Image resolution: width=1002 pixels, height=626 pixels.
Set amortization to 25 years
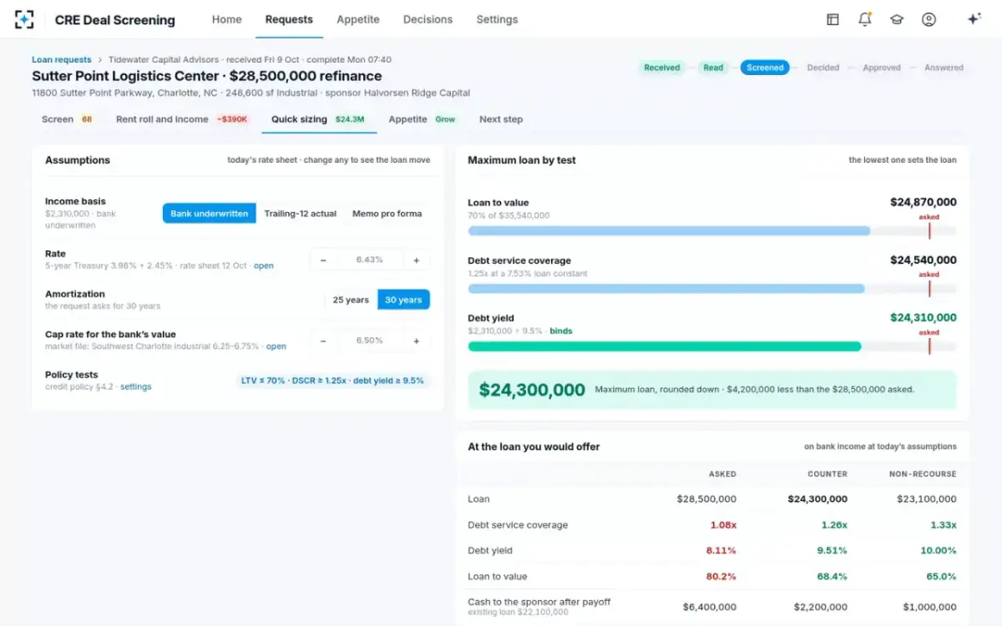[x=351, y=300]
